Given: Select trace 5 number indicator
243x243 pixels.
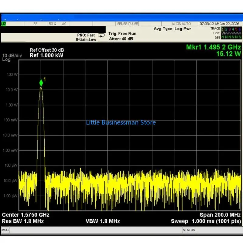Looking at the screenshot, I should pos(236,29).
